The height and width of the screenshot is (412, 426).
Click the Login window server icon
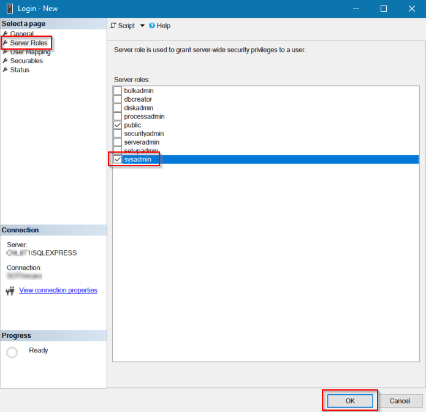[x=10, y=9]
